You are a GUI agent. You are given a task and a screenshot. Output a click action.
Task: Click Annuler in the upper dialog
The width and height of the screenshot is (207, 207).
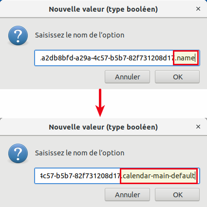(127, 77)
